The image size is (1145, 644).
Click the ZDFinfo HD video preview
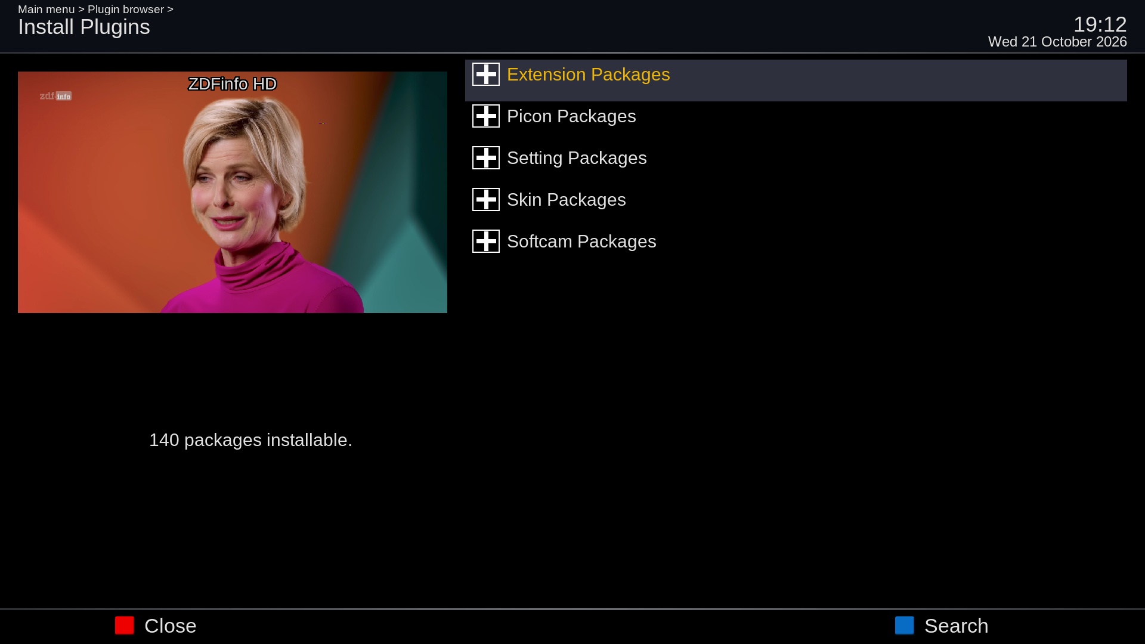tap(233, 192)
